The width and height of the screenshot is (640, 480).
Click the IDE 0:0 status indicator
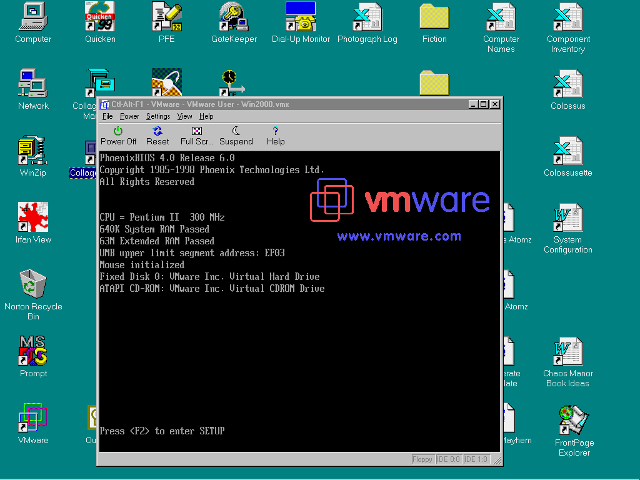coord(448,459)
